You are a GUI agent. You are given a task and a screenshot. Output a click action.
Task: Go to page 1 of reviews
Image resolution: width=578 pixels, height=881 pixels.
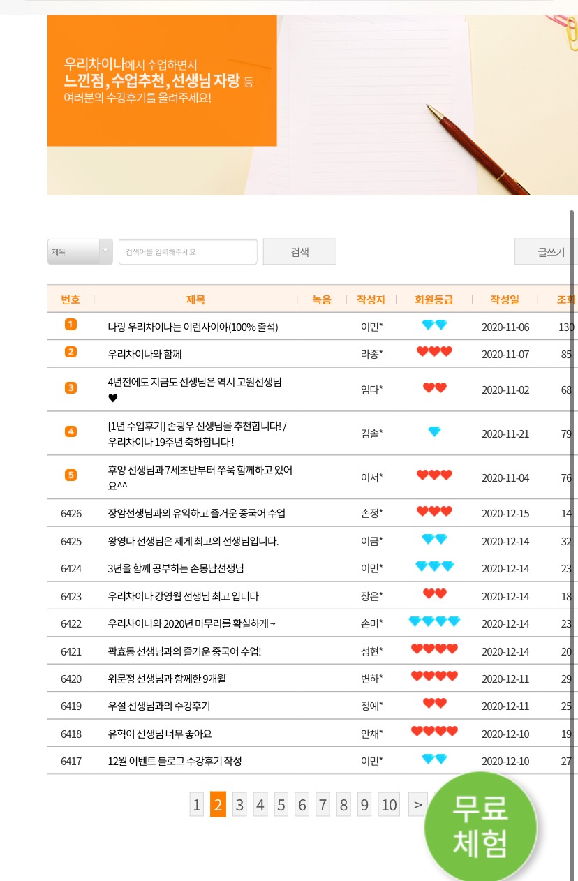coord(197,805)
